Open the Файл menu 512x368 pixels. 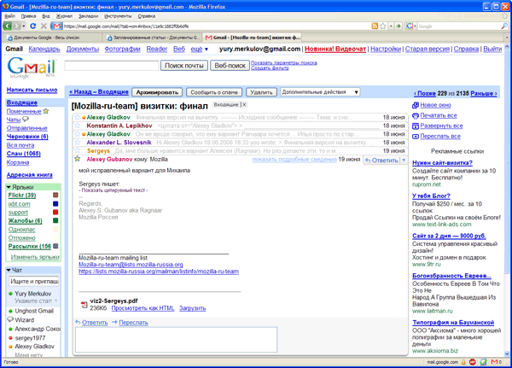(9, 16)
